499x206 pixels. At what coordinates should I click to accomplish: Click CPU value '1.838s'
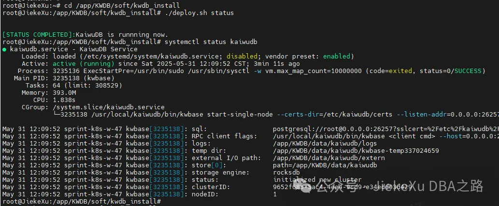coord(64,100)
